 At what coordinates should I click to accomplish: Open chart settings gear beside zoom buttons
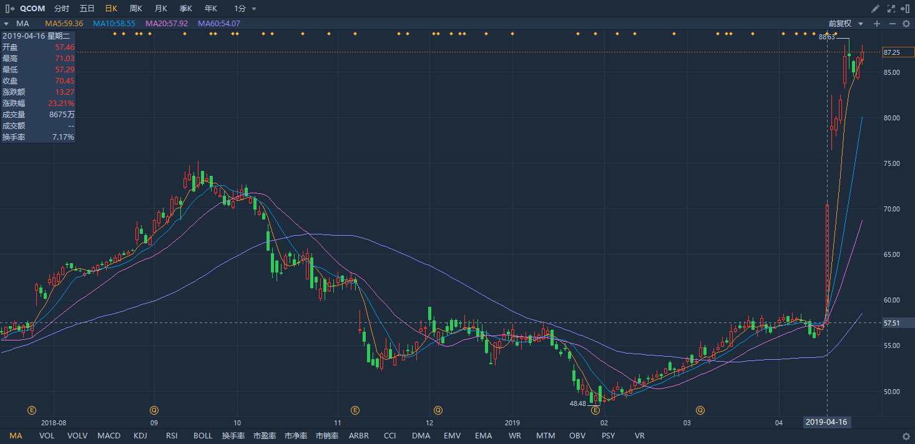(x=906, y=24)
